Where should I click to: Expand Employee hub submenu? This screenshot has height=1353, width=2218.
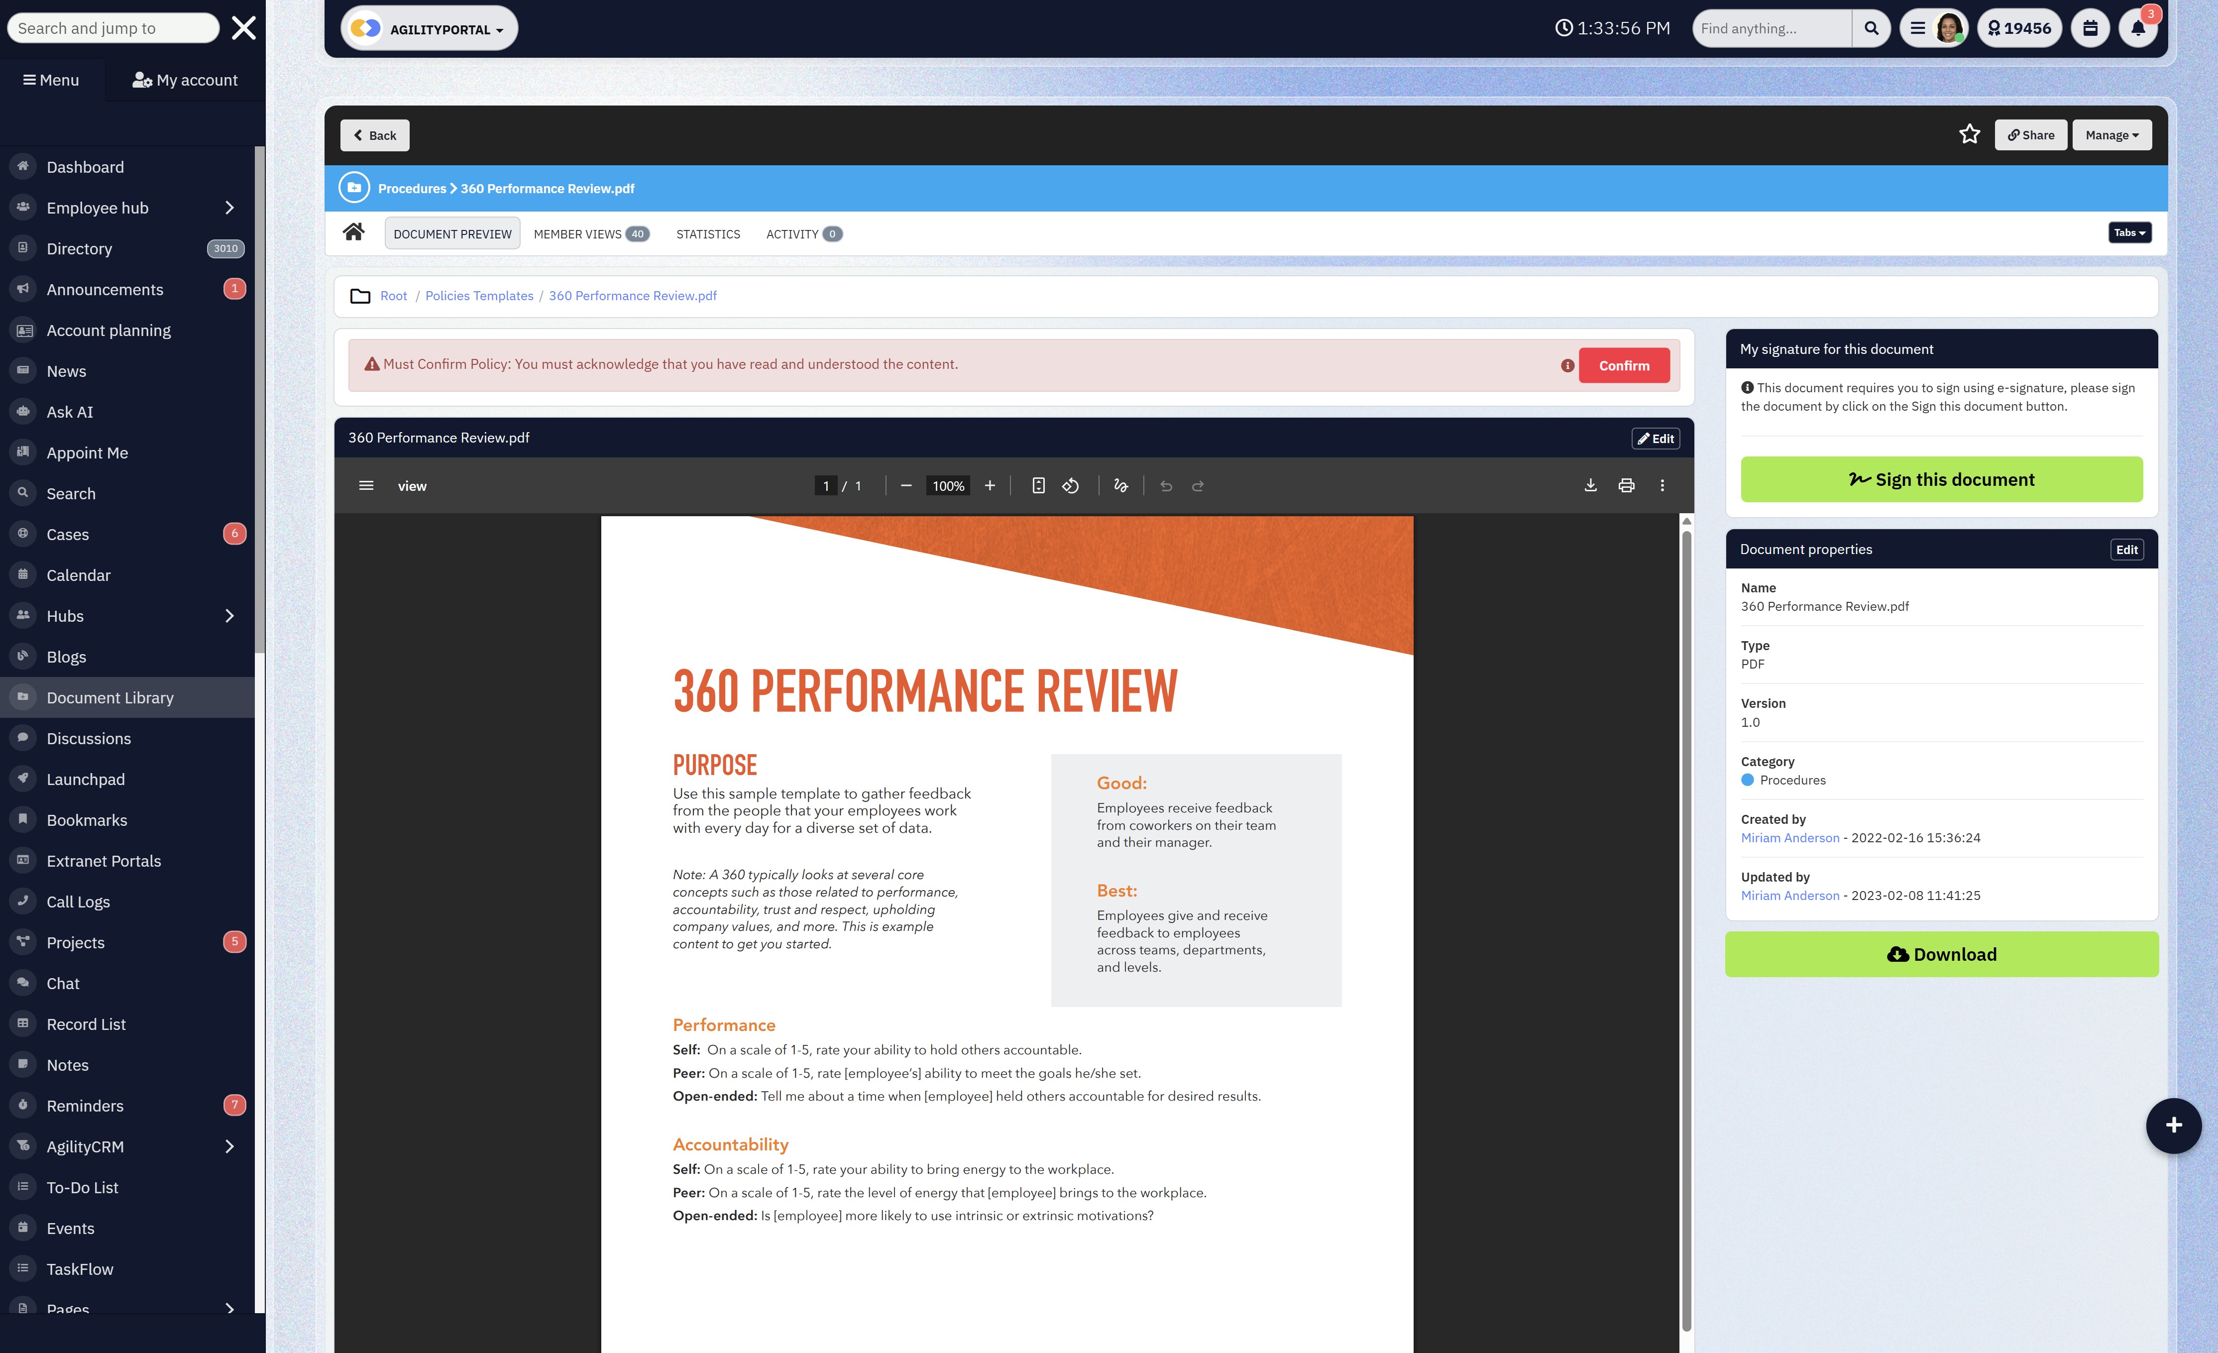[228, 208]
